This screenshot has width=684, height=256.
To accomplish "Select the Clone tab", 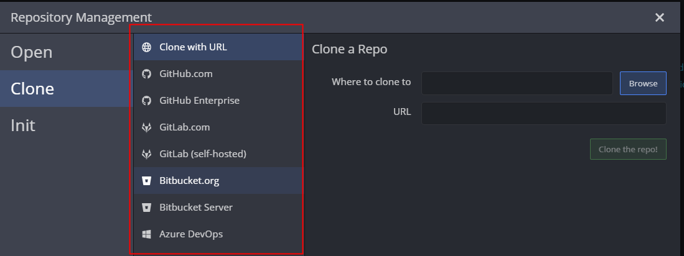I will (x=32, y=89).
